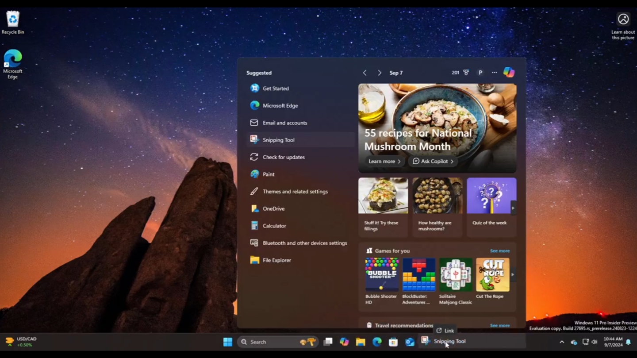Open clock showing 10:44 AM
The width and height of the screenshot is (637, 358).
pos(613,342)
